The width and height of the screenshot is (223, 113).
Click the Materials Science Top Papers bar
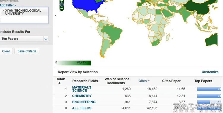(209, 89)
